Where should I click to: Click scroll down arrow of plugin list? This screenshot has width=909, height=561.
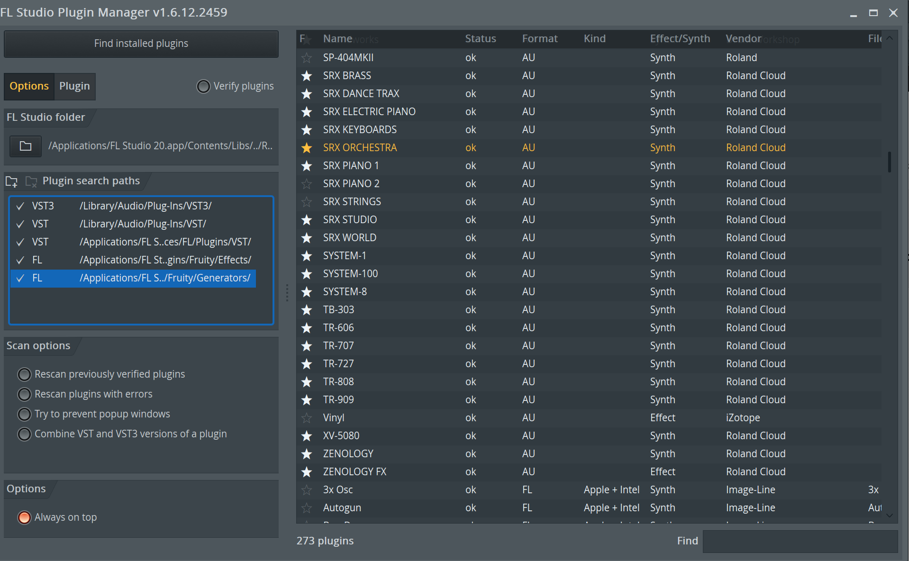click(890, 516)
